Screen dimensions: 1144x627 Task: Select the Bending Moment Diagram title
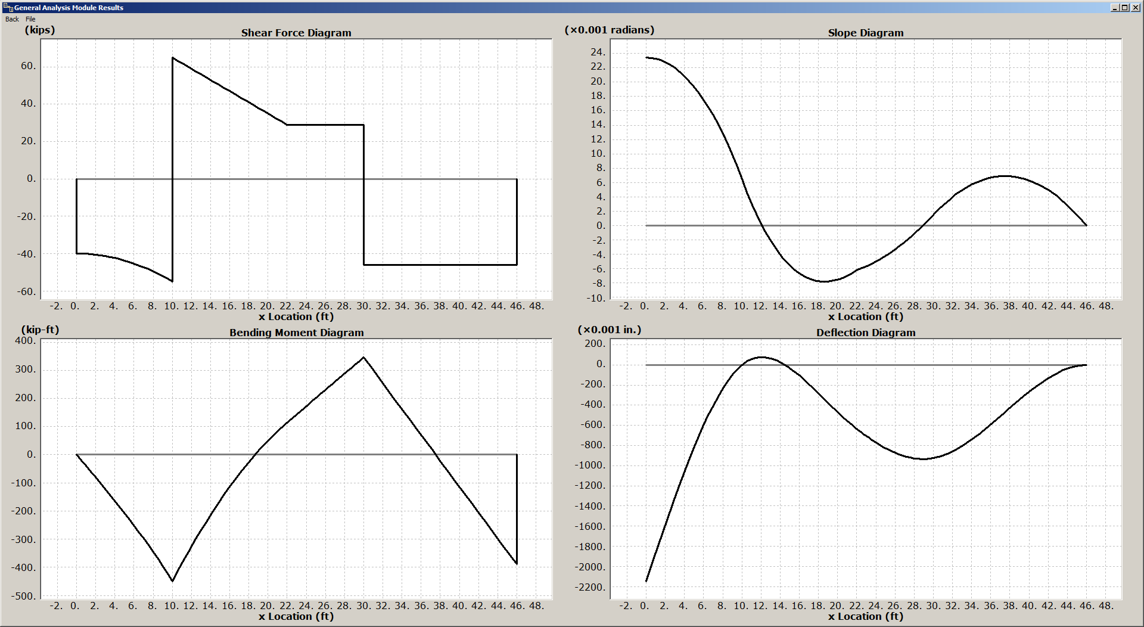[296, 333]
